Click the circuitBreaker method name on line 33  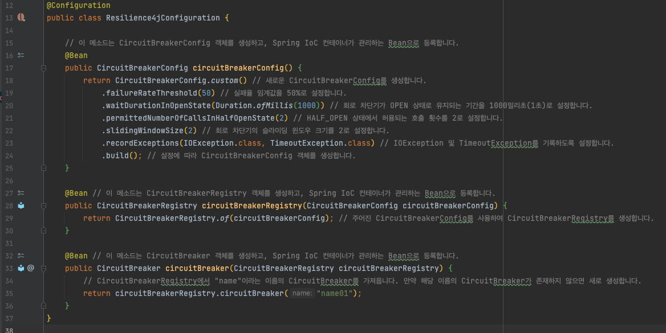[197, 269]
